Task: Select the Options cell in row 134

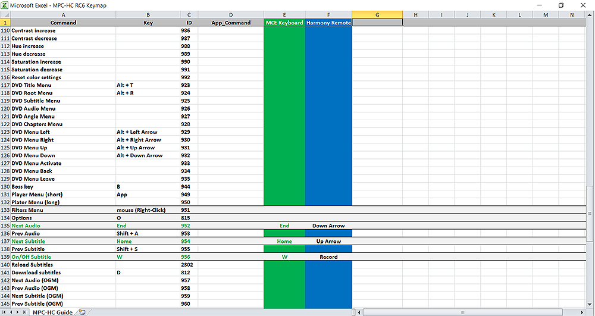Action: 63,218
